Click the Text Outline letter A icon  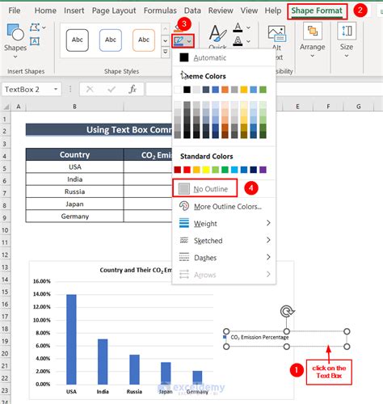[x=238, y=41]
